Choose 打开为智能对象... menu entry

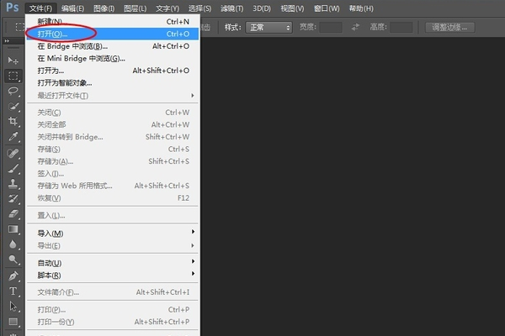tap(113, 82)
